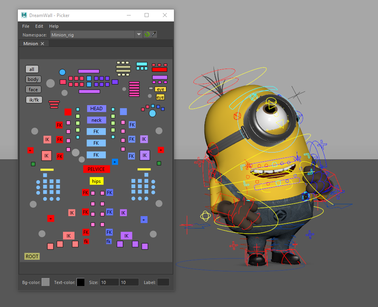Image resolution: width=378 pixels, height=307 pixels.
Task: Click the purple IK button above purple foot squares
Action: point(126,236)
